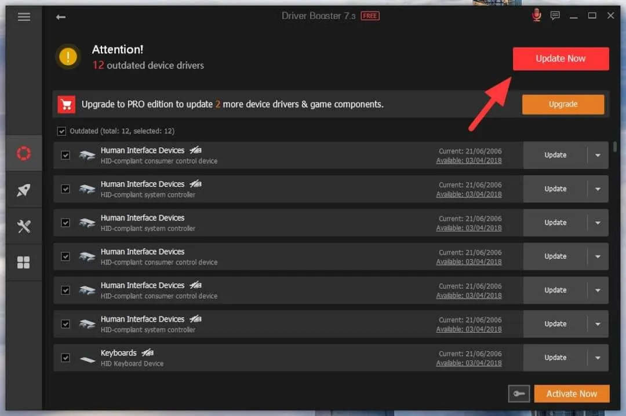
Task: Click the red shopping cart icon
Action: pos(66,104)
